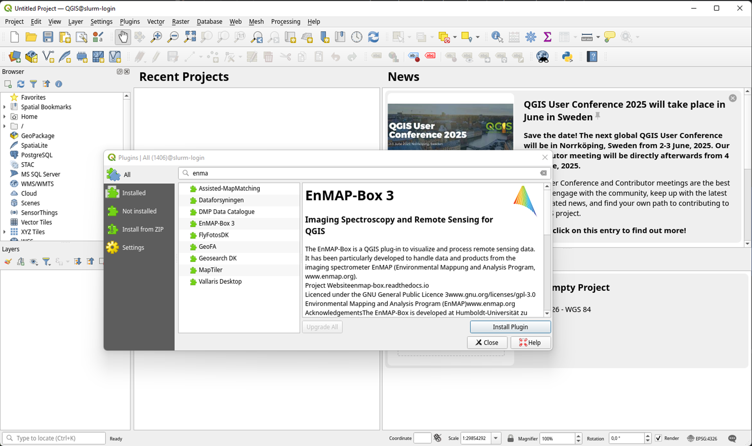Click the Browser panel refresh icon
This screenshot has height=446, width=752.
(x=21, y=84)
